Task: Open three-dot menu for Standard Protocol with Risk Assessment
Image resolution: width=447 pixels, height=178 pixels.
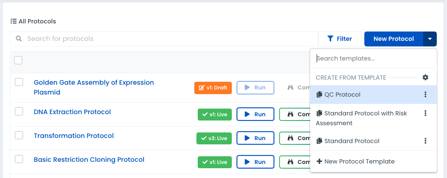Action: [425, 113]
